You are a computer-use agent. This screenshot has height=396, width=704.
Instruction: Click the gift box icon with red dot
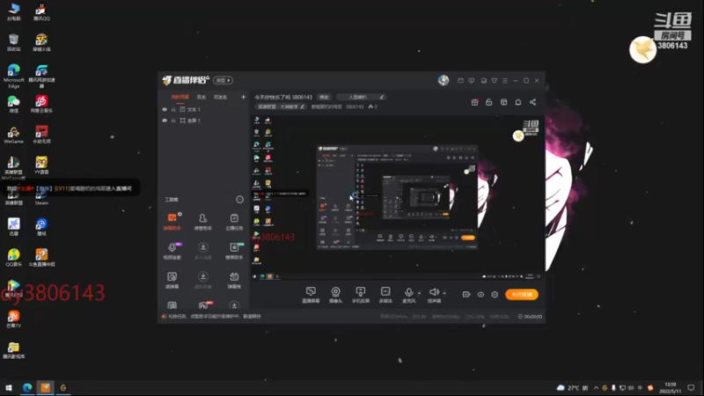pos(474,102)
